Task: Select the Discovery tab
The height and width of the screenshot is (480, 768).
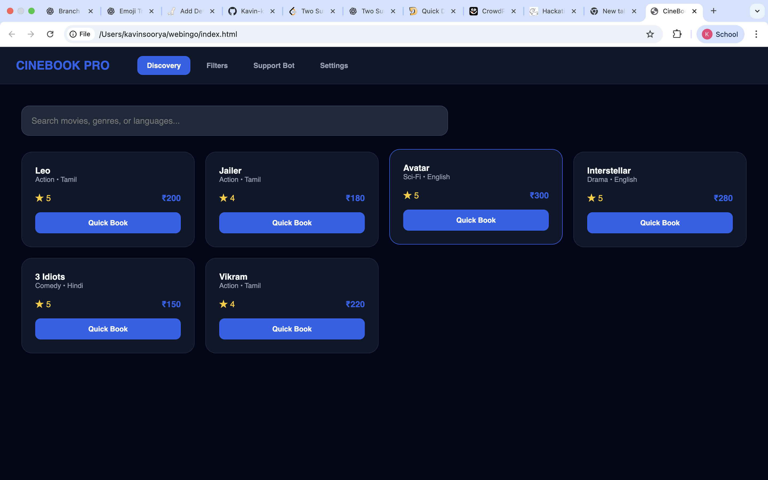Action: [x=164, y=65]
